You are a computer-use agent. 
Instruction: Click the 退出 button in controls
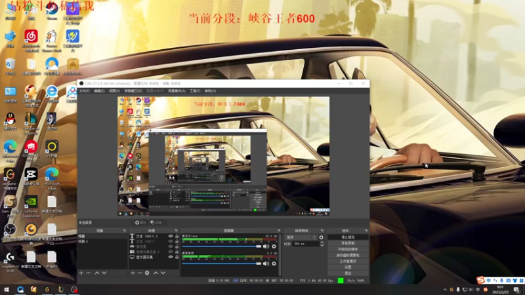pyautogui.click(x=348, y=273)
